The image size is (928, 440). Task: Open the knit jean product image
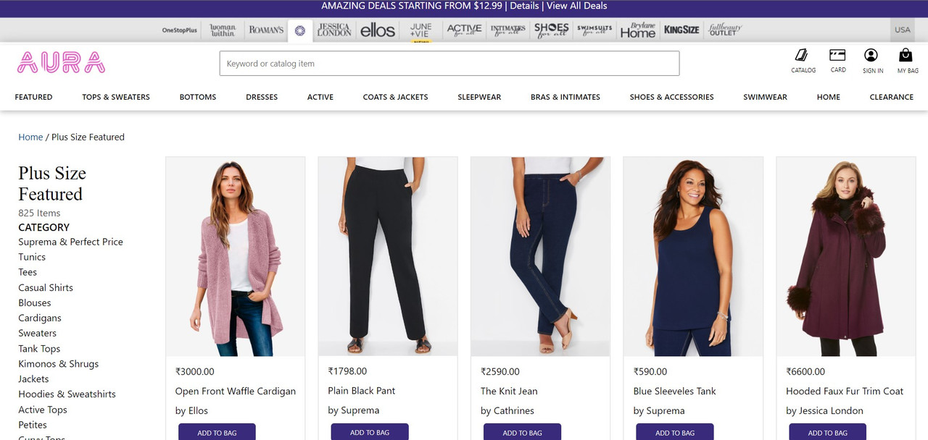tap(541, 257)
